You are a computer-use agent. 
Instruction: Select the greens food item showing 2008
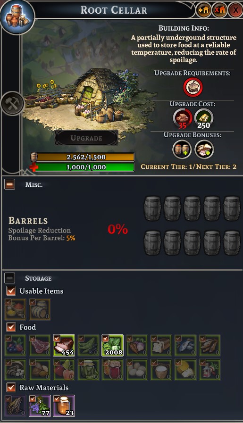[113, 346]
